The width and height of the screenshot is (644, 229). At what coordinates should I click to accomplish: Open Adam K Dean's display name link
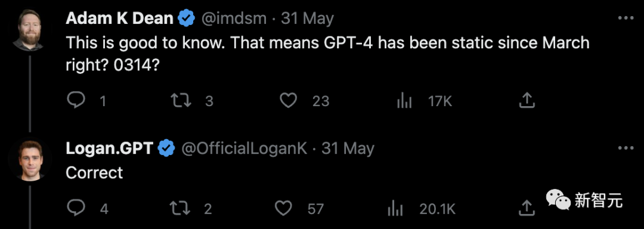click(119, 18)
